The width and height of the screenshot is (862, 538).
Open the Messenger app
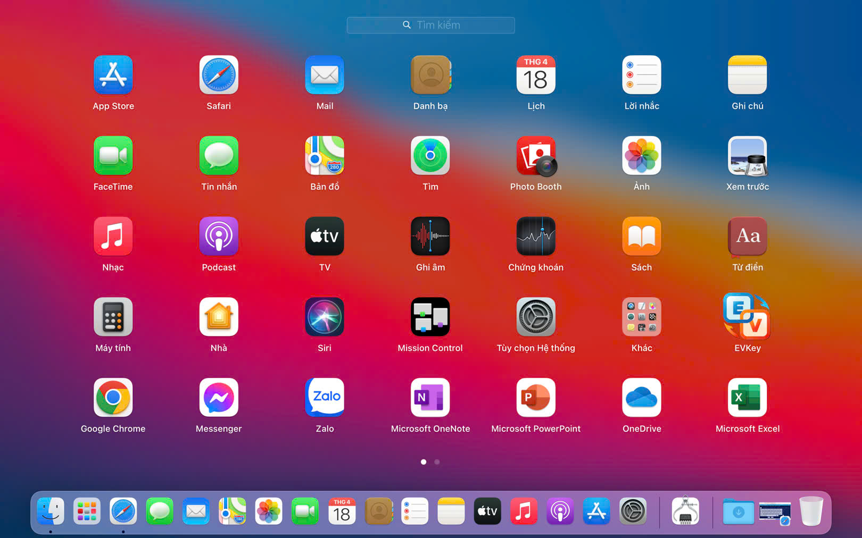(x=219, y=398)
